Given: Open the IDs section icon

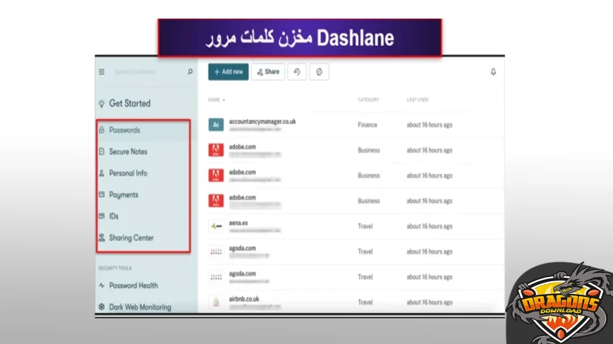Looking at the screenshot, I should point(103,216).
